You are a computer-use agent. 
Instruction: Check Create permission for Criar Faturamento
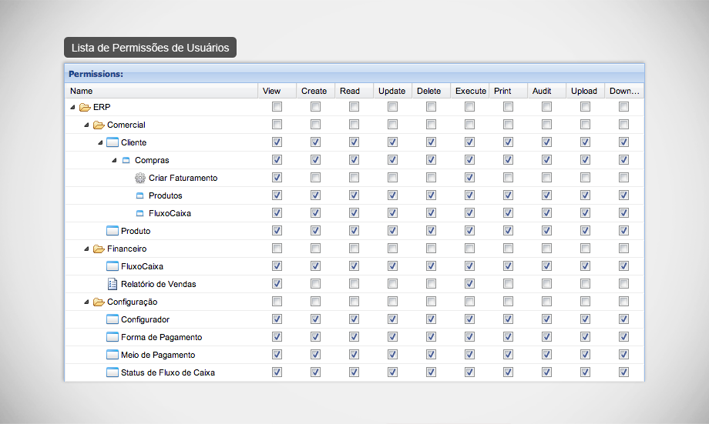(x=315, y=178)
